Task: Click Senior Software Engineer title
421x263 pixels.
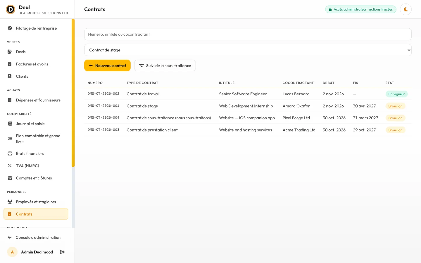Action: coord(243,94)
